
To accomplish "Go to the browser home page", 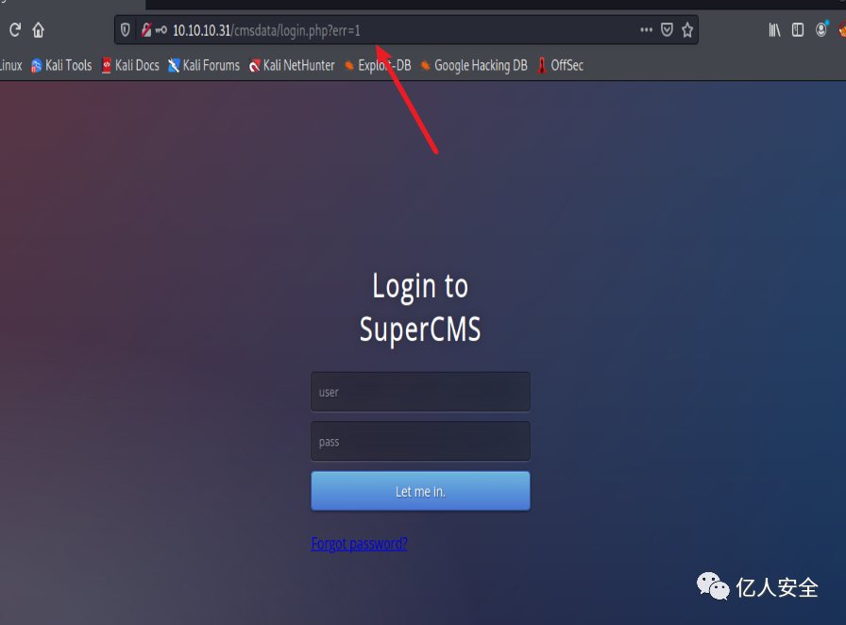I will click(39, 29).
